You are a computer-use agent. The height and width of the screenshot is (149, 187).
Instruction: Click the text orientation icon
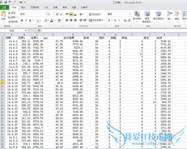[x=81, y=14]
